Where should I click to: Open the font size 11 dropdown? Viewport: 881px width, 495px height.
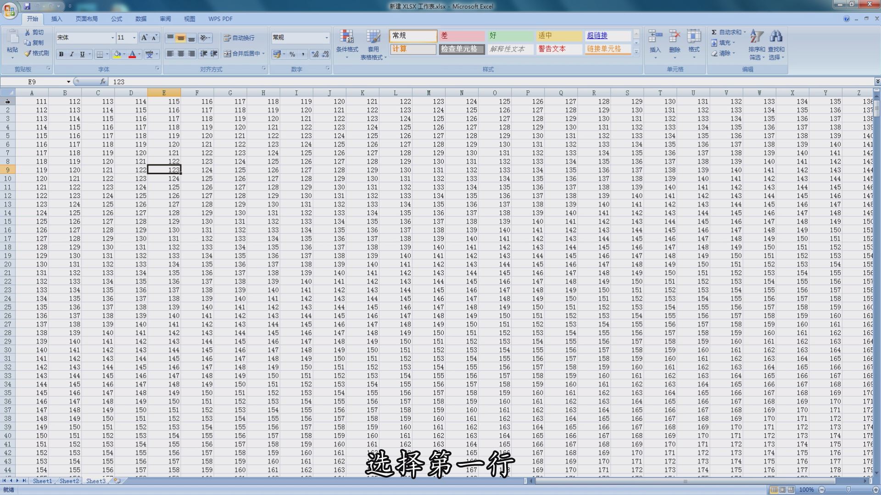point(134,38)
